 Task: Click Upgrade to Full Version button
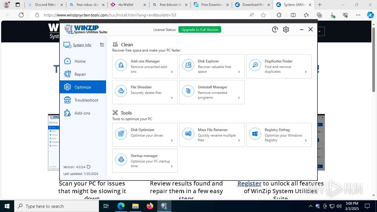[200, 29]
